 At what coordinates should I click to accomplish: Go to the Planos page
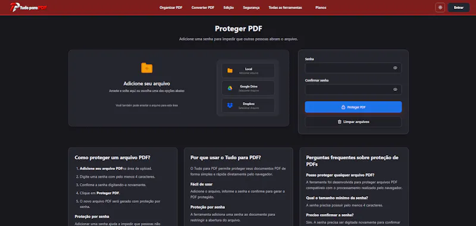click(x=321, y=8)
